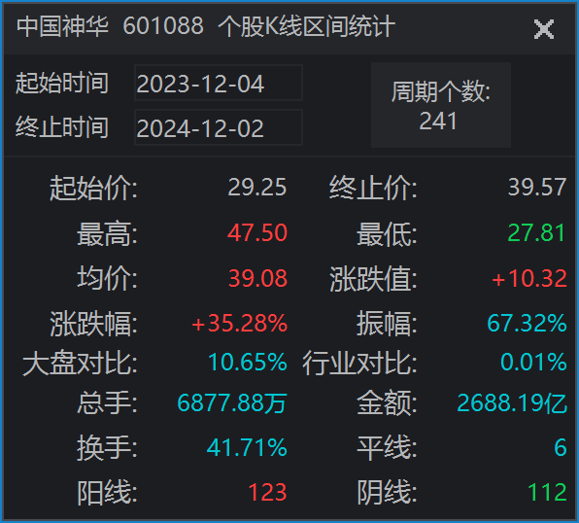Click the 起始时间 date field 2023-12-04
Screen dimensions: 579x523
click(x=219, y=83)
